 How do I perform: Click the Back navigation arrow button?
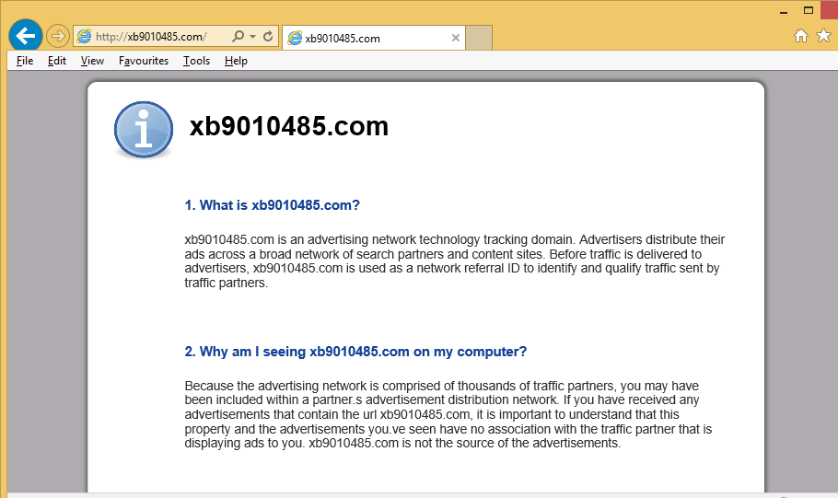tap(25, 36)
